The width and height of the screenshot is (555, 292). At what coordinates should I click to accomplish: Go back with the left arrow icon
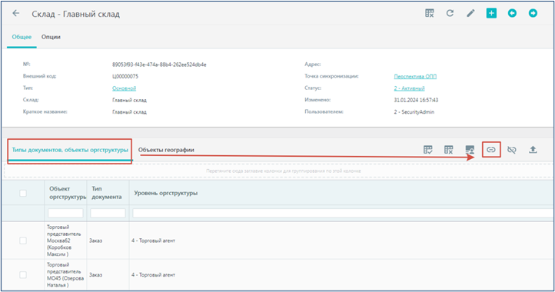tap(16, 14)
